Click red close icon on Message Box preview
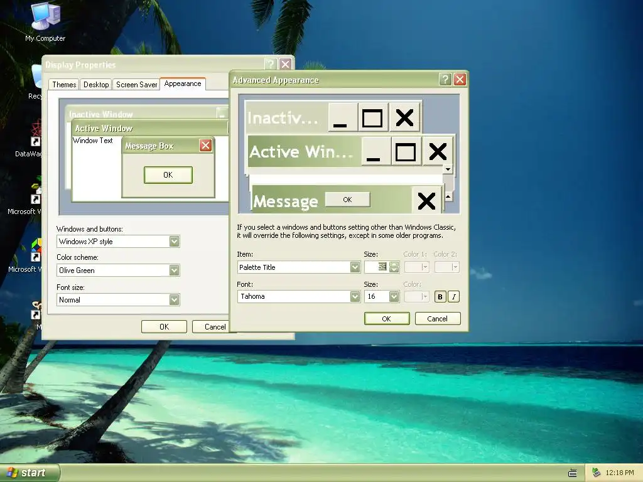643x482 pixels. point(205,145)
